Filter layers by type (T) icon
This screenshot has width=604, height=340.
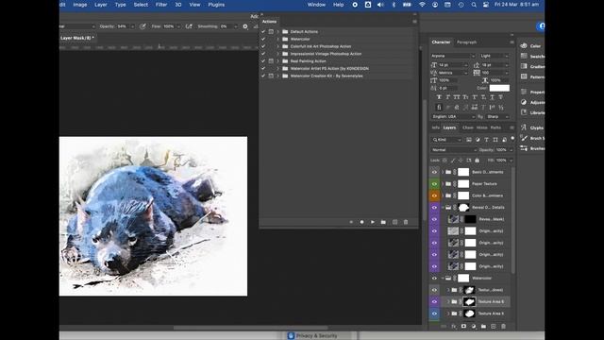[x=487, y=140]
